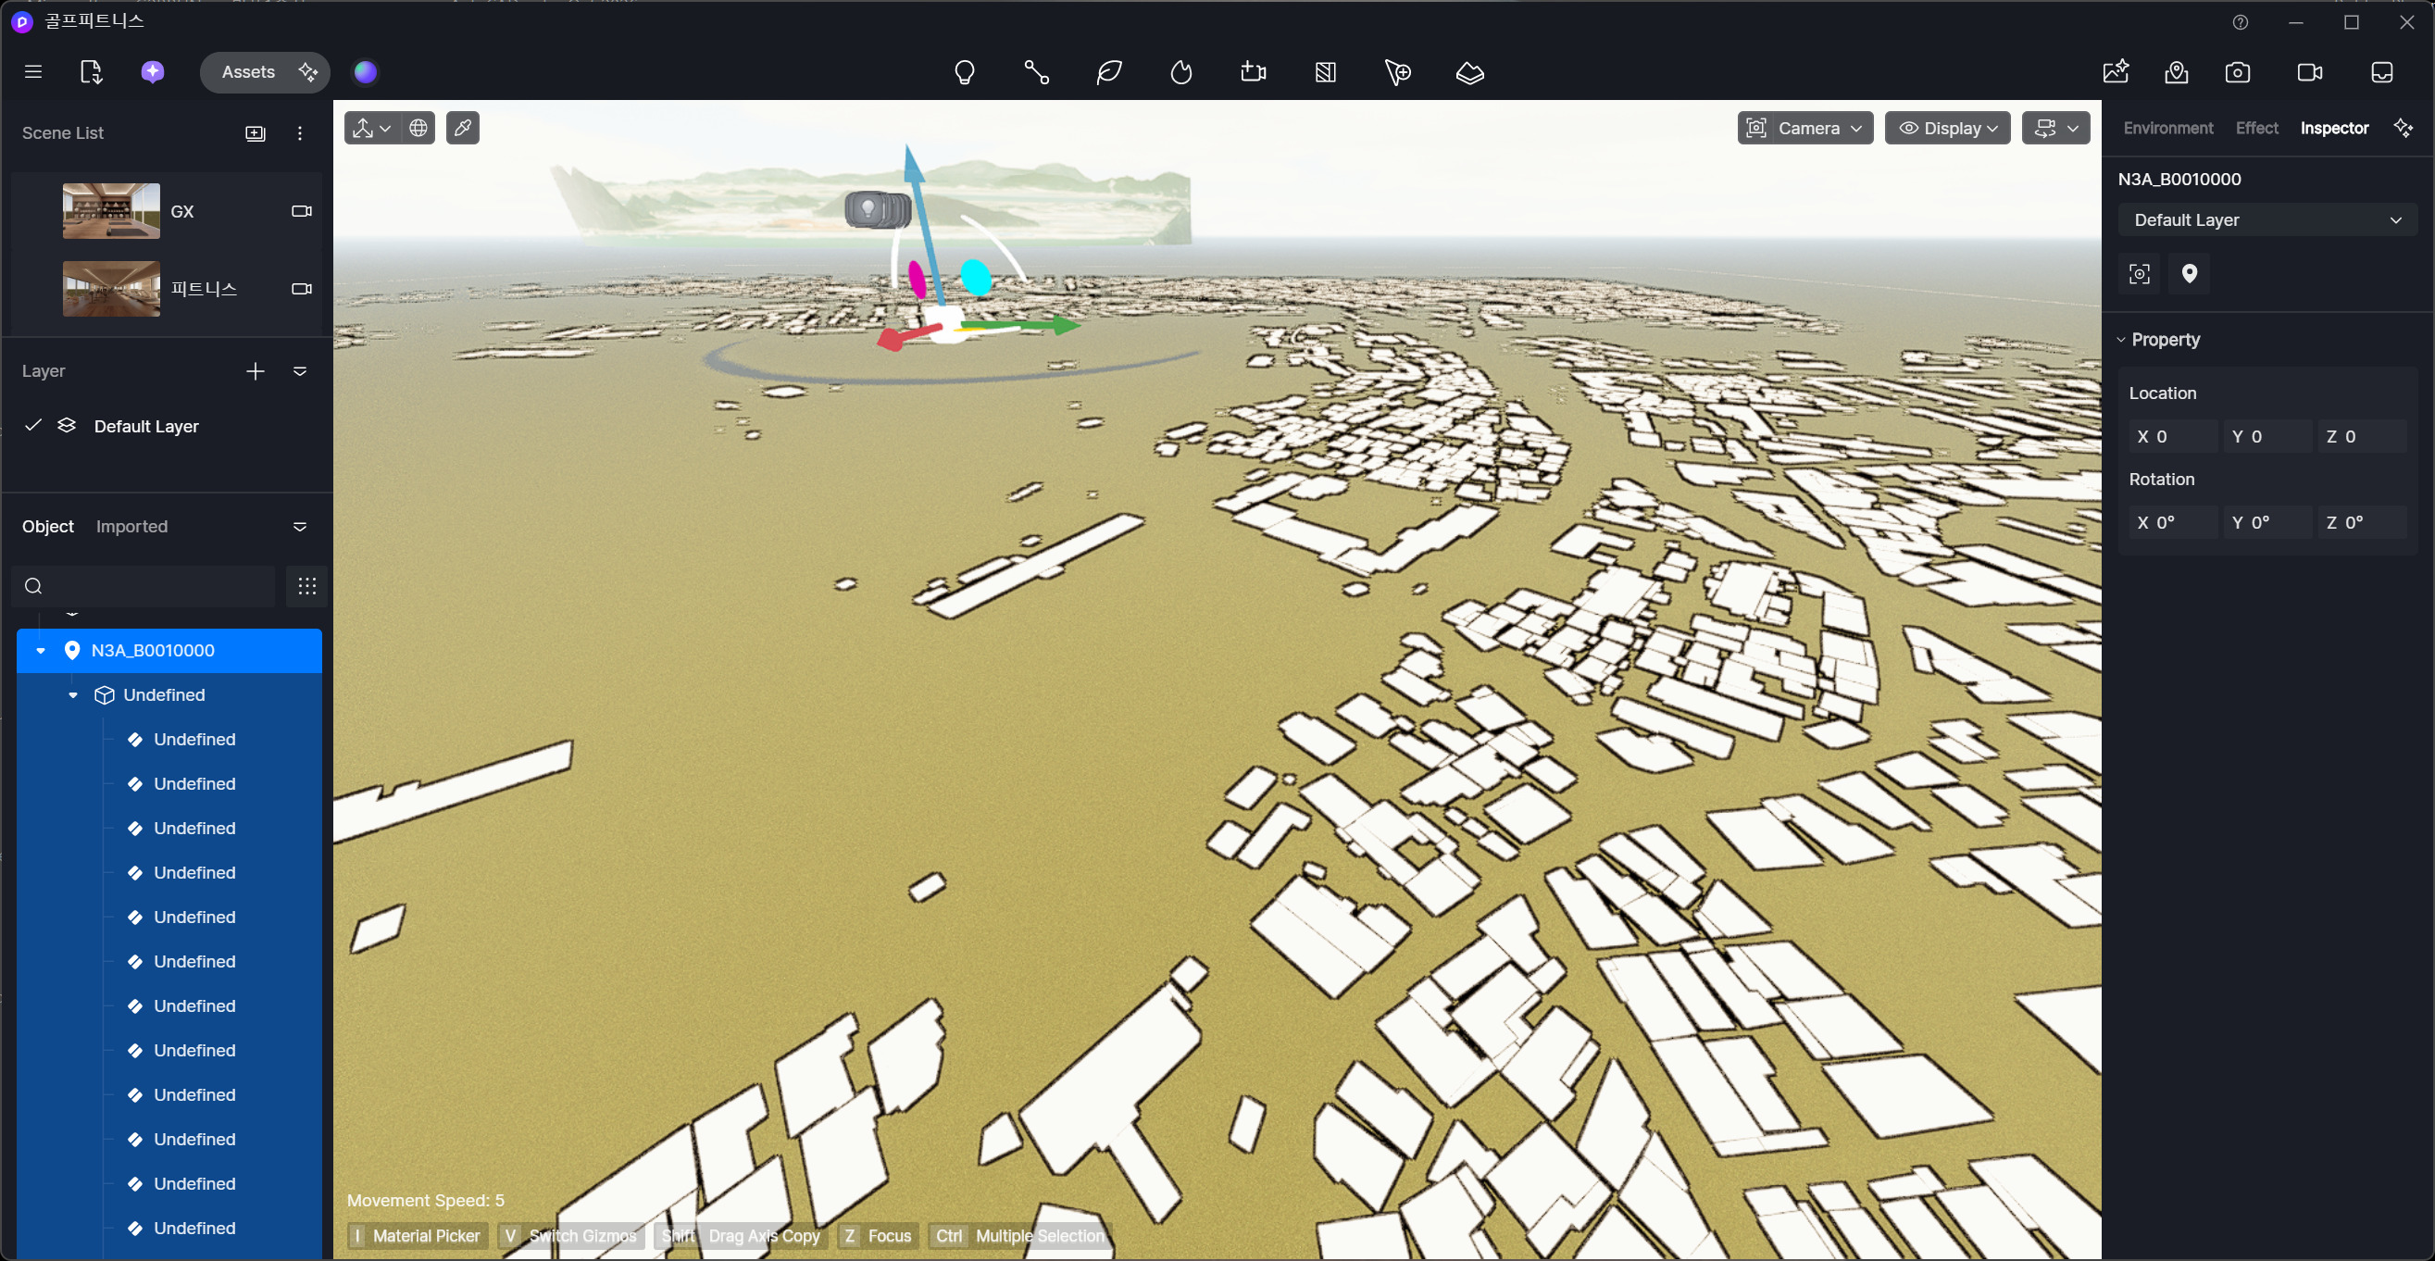
Task: Click the globe world-coordinate icon
Action: click(418, 128)
